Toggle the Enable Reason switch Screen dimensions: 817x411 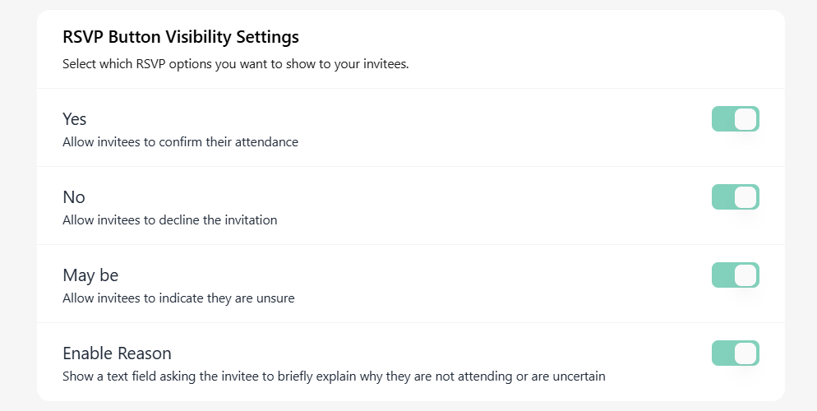point(735,353)
